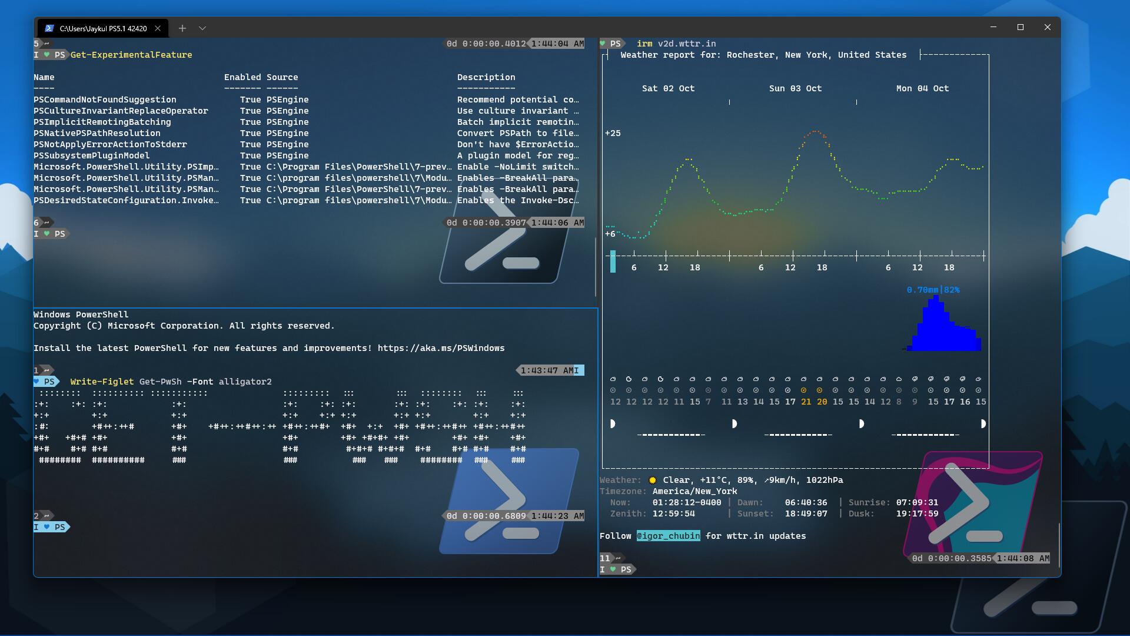Click the Enabled column header
Viewport: 1130px width, 636px height.
click(242, 77)
